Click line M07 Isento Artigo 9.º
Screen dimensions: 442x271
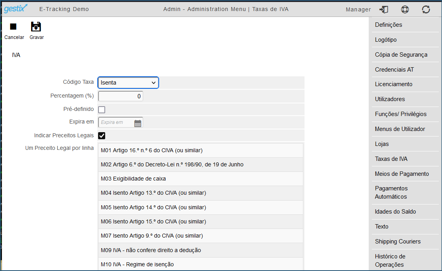coord(201,236)
